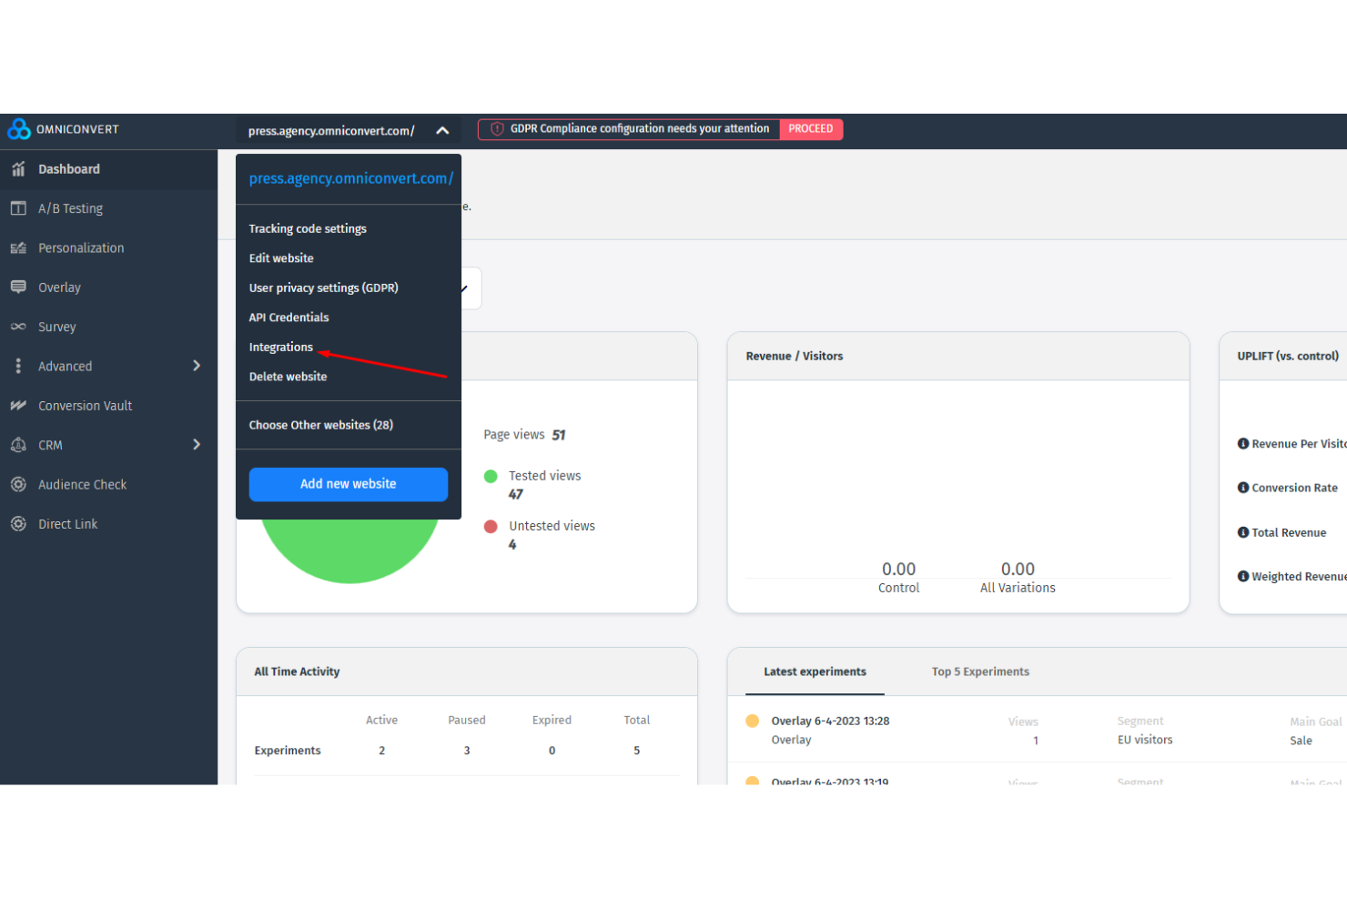Select the Overlay tool in sidebar
Viewport: 1347px width, 898px height.
pyautogui.click(x=59, y=287)
